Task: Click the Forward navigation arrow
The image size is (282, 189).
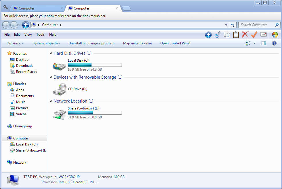Action: 14,25
